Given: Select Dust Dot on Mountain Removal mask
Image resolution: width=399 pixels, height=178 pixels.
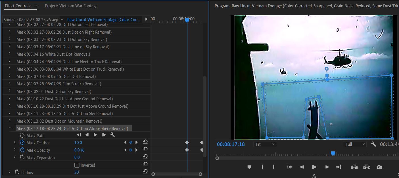Looking at the screenshot, I should tap(59, 121).
